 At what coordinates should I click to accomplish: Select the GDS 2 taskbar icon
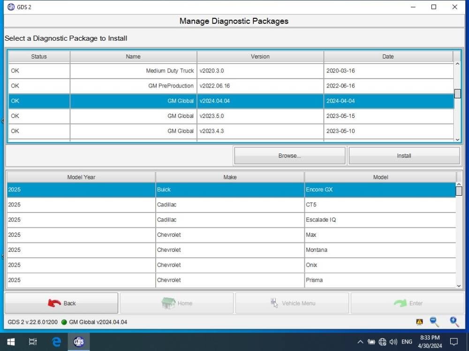[x=78, y=342]
